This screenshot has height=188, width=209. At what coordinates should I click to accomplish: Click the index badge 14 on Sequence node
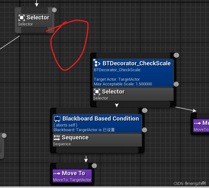pyautogui.click(x=145, y=110)
